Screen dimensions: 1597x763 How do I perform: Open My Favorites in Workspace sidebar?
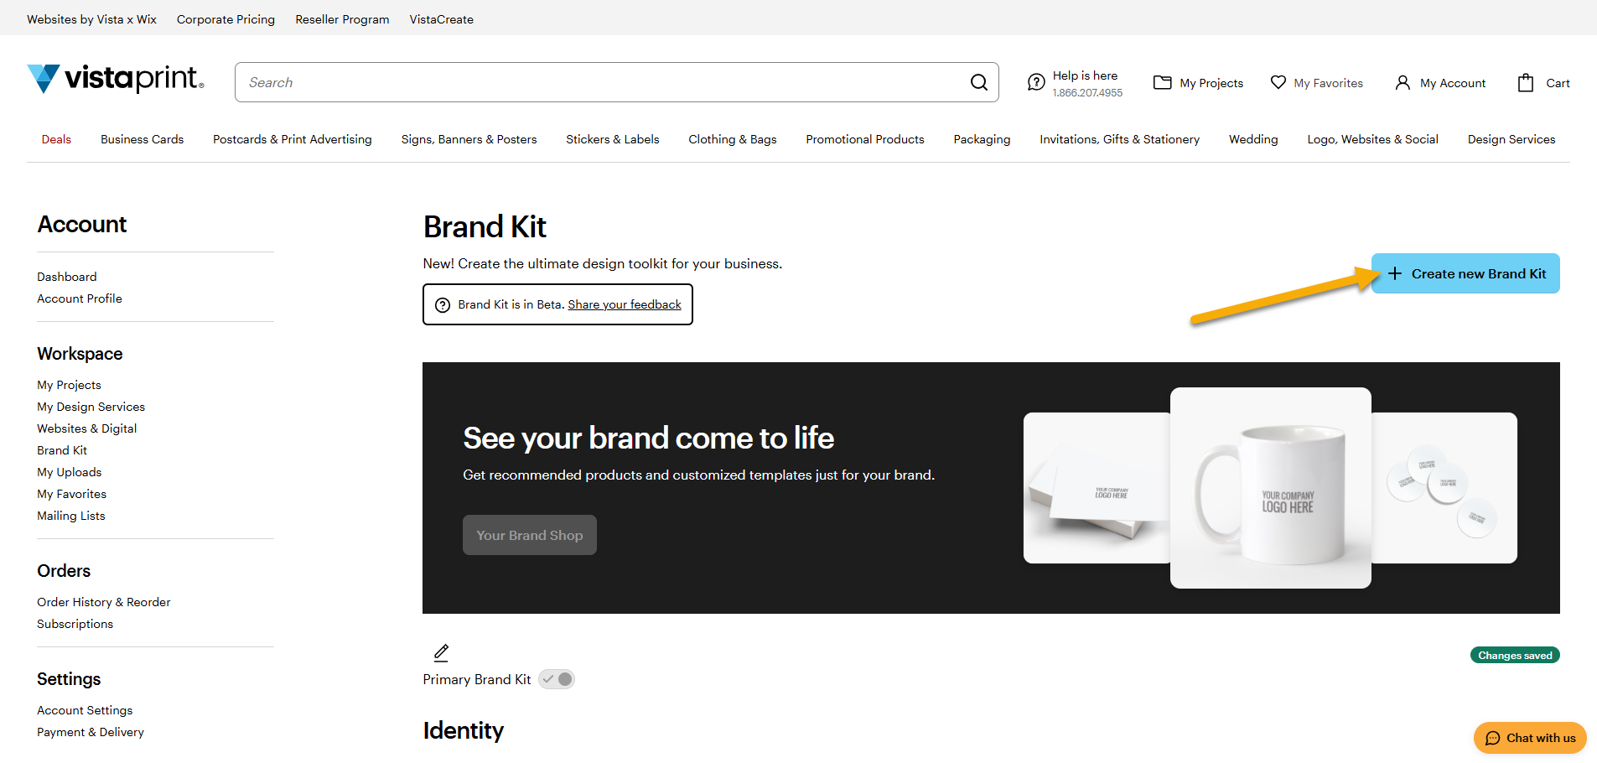pos(71,494)
